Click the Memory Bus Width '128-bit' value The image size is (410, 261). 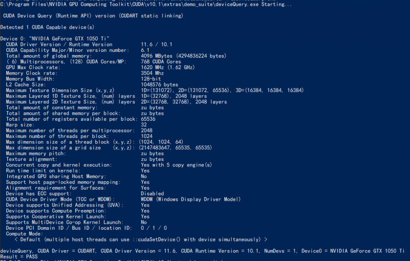151,79
